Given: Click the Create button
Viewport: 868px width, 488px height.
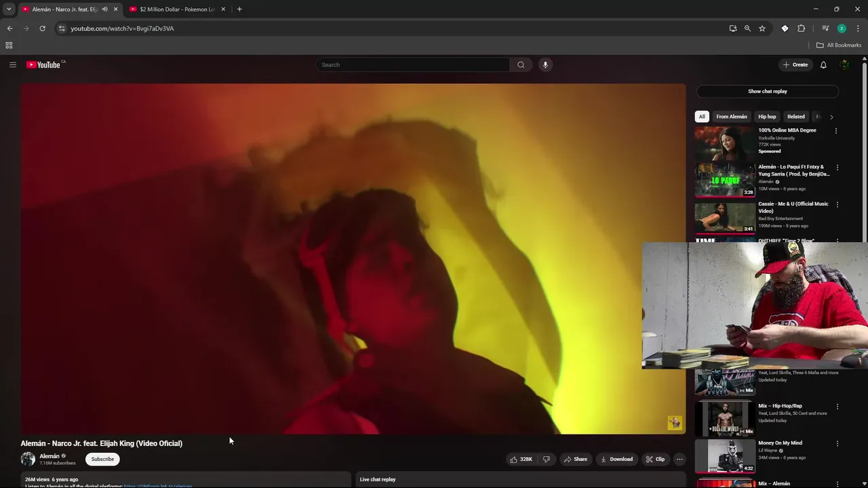Looking at the screenshot, I should click(795, 64).
